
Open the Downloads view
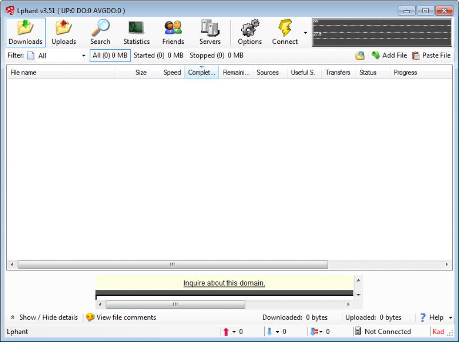[25, 33]
